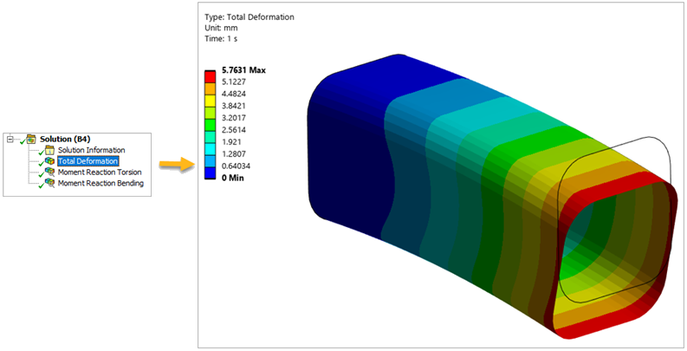Image resolution: width=687 pixels, height=351 pixels.
Task: Click the 'Time: 1 s' label
Action: coord(221,38)
